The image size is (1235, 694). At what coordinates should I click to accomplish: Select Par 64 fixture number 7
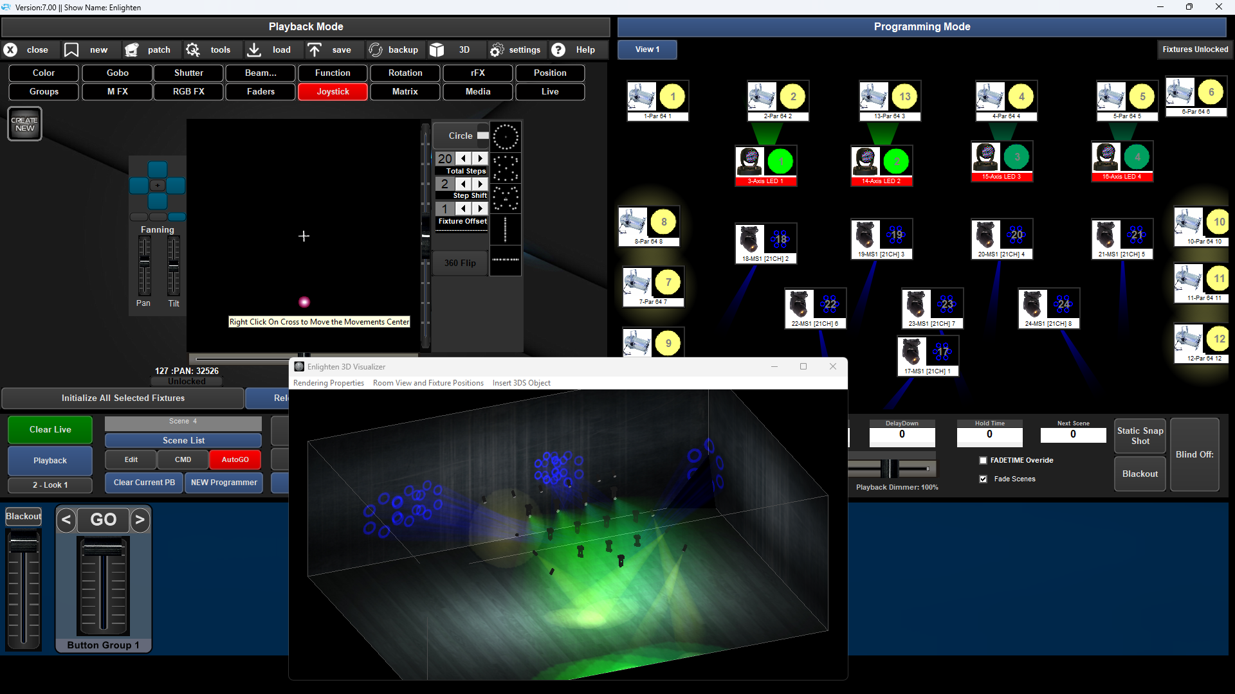pos(653,286)
